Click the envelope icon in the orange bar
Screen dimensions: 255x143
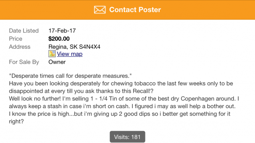pyautogui.click(x=100, y=10)
